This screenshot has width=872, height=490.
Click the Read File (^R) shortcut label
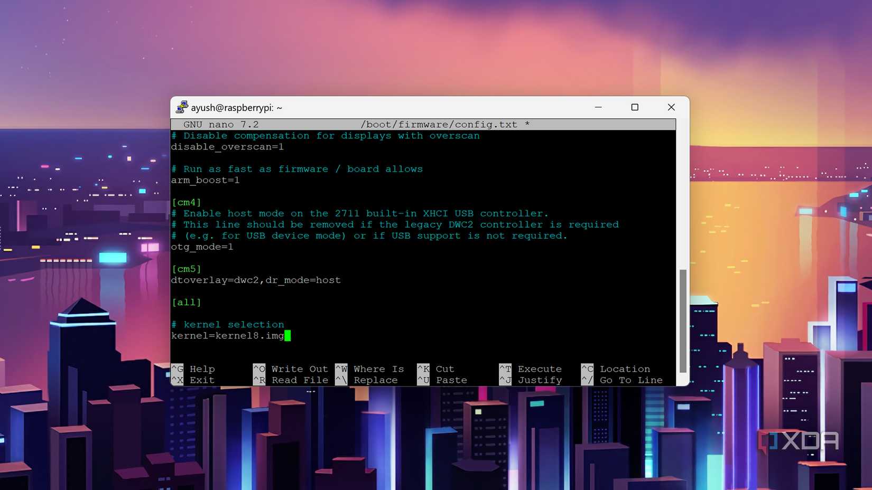coord(299,380)
